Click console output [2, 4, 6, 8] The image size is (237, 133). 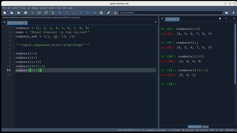[x=190, y=61]
